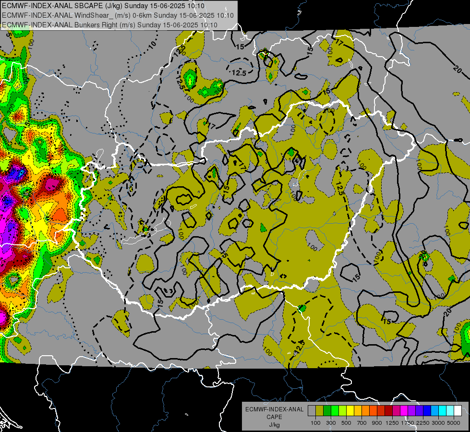This screenshot has height=432, width=470.
Task: Click the 3000 tick label on the colorbar
Action: [438, 423]
